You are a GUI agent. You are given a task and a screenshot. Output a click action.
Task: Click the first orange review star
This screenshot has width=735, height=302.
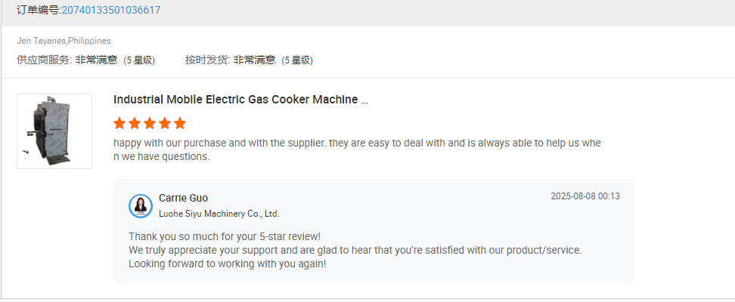coord(119,123)
